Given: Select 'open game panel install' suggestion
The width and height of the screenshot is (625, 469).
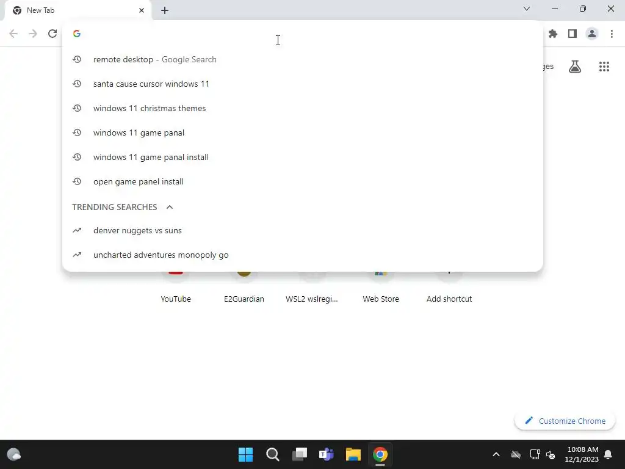Looking at the screenshot, I should pyautogui.click(x=303, y=181).
